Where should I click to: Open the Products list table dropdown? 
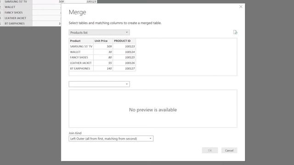[99, 33]
